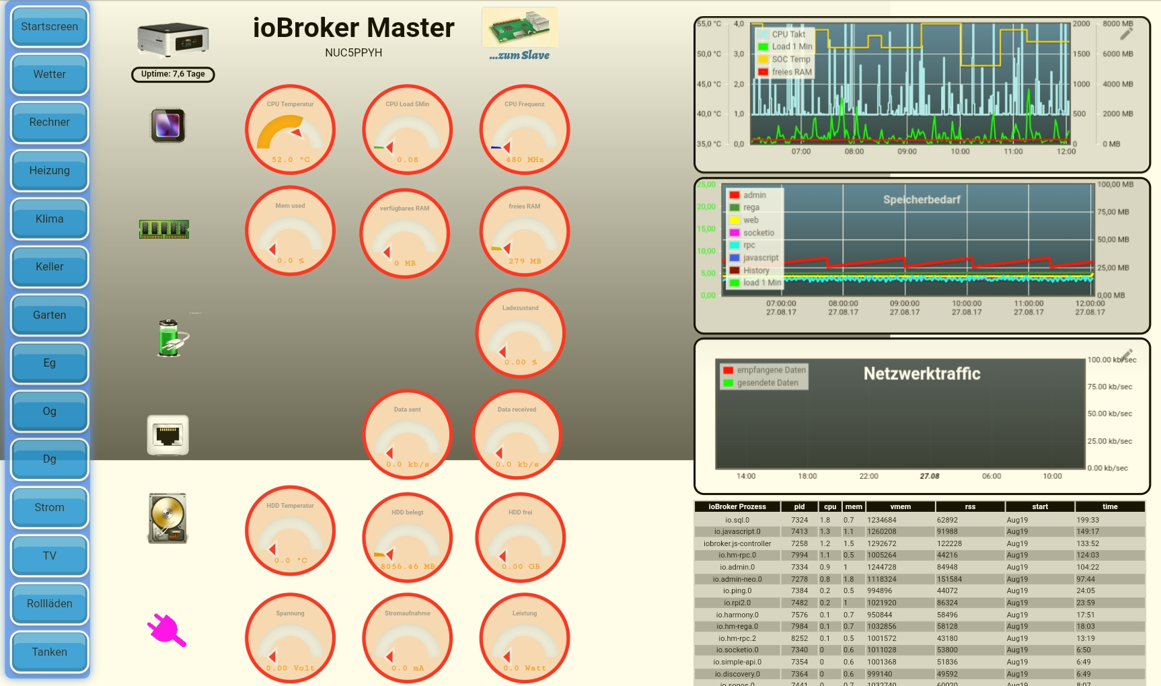Select the io.sql.0 process row

coord(920,520)
